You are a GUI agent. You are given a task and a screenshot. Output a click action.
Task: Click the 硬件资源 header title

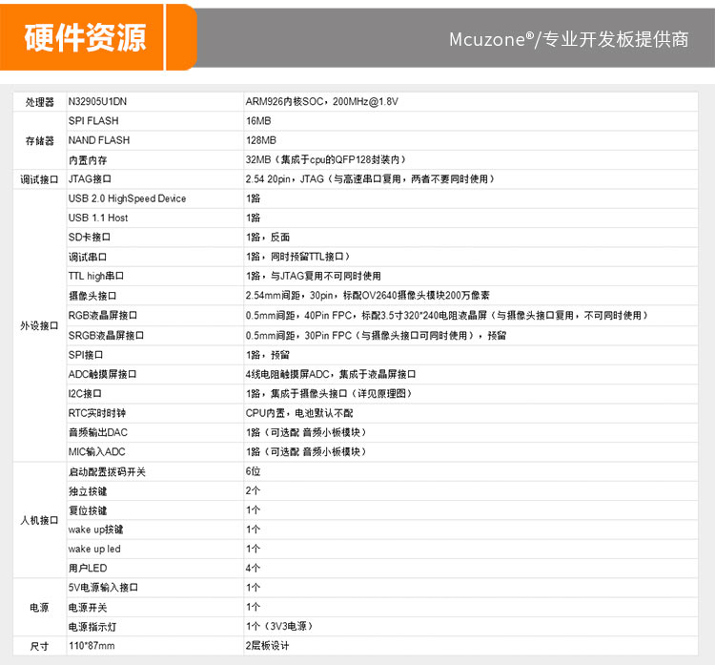tap(85, 38)
